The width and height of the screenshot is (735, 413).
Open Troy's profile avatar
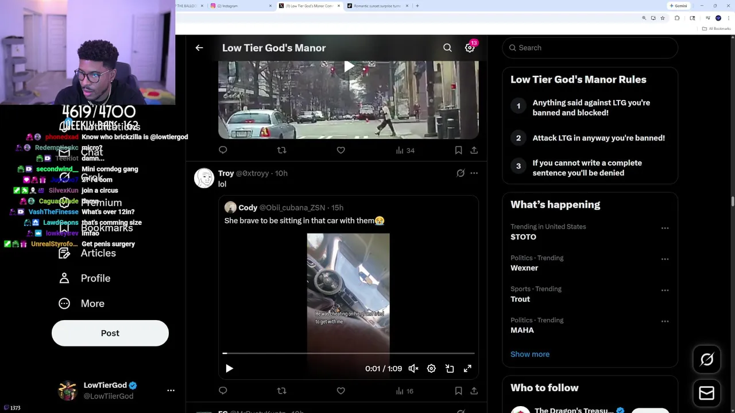(204, 178)
